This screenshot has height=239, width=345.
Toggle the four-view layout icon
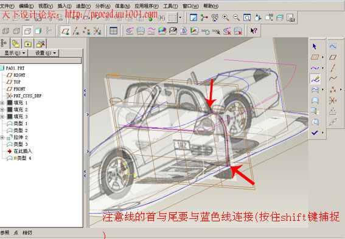pyautogui.click(x=113, y=31)
